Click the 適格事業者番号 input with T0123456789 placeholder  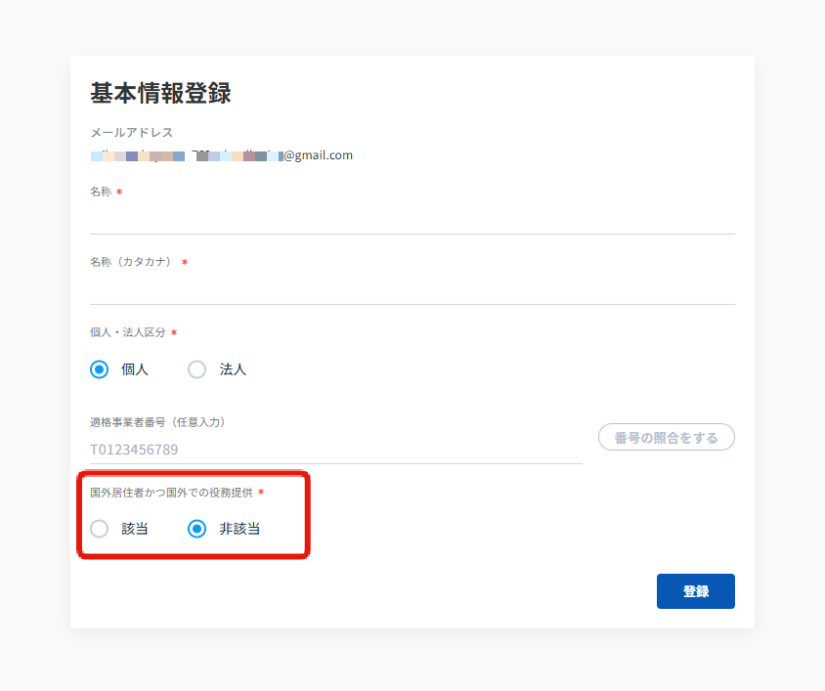[x=335, y=450]
